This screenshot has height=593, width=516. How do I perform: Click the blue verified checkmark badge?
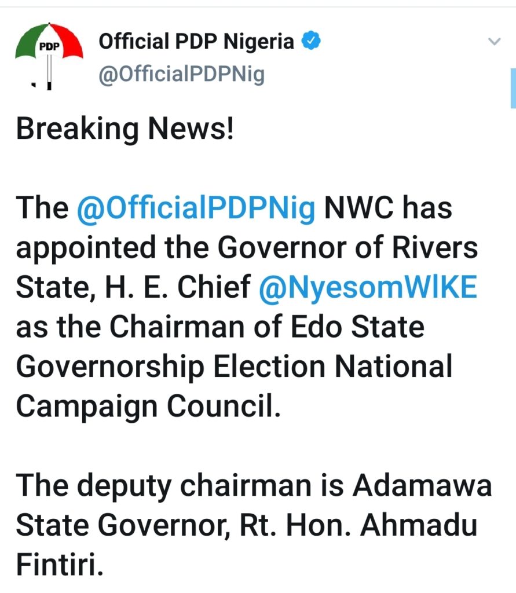[311, 41]
